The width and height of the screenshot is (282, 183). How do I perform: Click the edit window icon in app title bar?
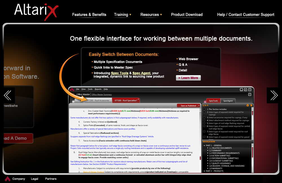pos(246,90)
